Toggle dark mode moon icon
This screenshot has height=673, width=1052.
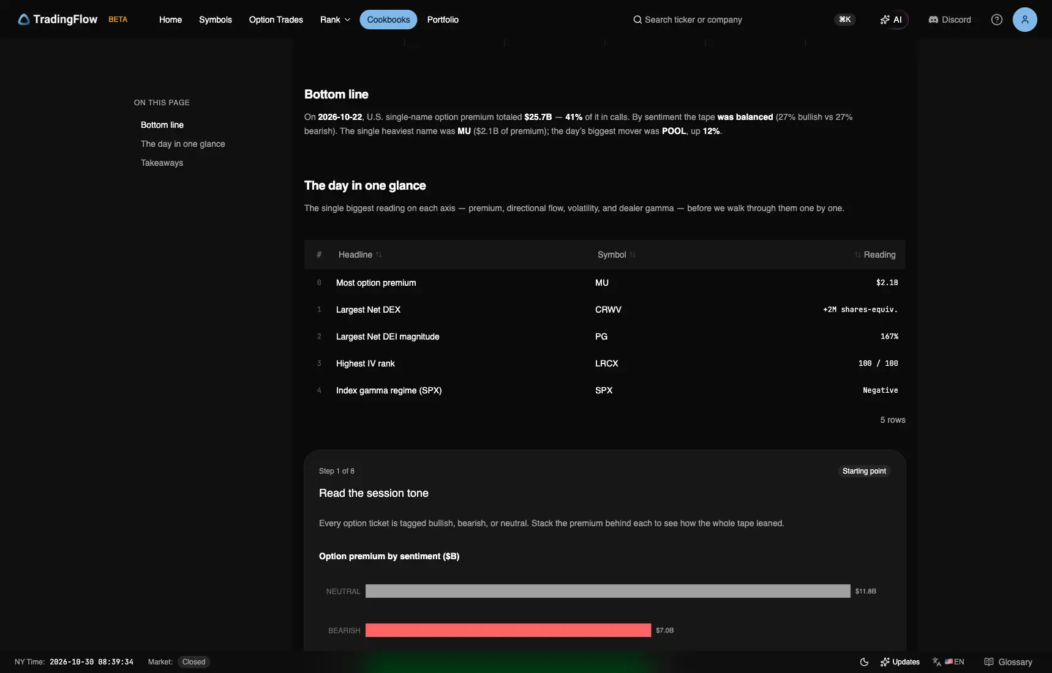coord(864,662)
